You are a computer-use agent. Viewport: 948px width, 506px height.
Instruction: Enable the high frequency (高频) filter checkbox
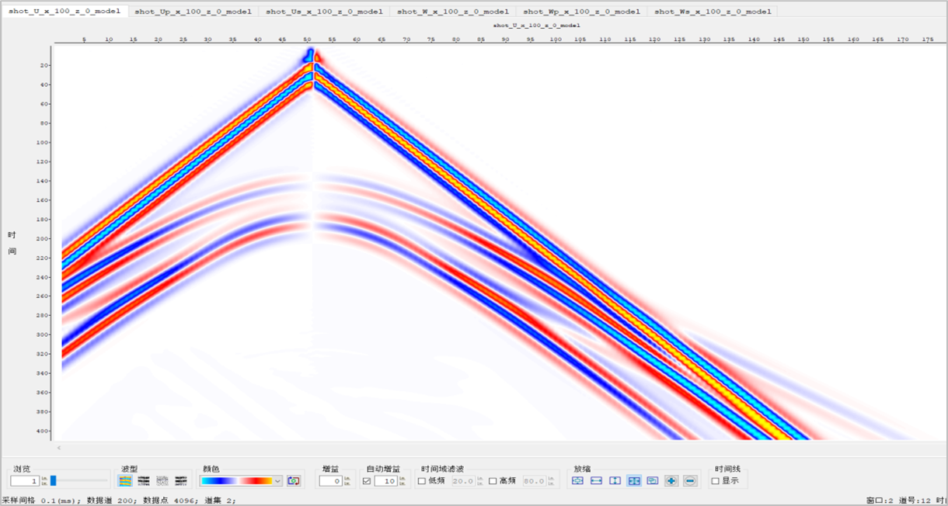click(493, 481)
